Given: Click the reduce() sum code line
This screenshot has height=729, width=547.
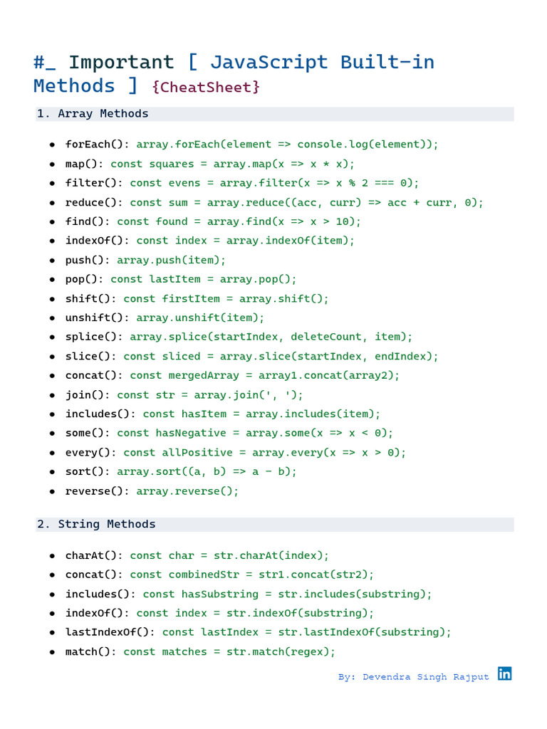Looking at the screenshot, I should [306, 202].
